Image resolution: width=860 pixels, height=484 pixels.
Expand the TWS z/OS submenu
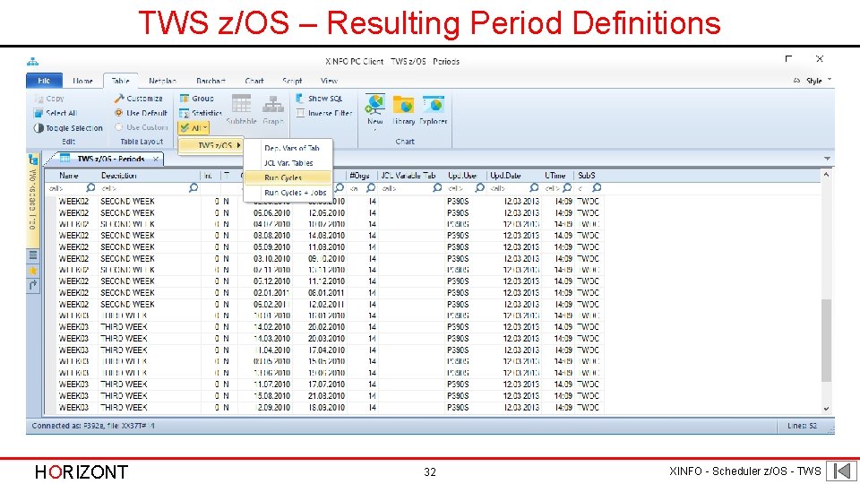[x=211, y=145]
